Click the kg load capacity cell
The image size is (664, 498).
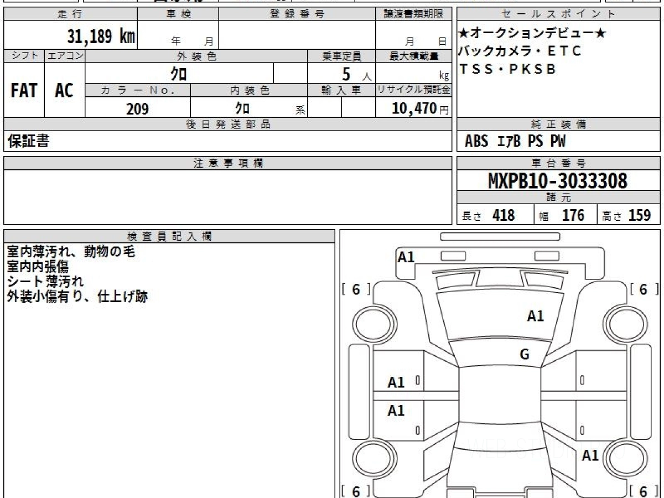tap(414, 73)
